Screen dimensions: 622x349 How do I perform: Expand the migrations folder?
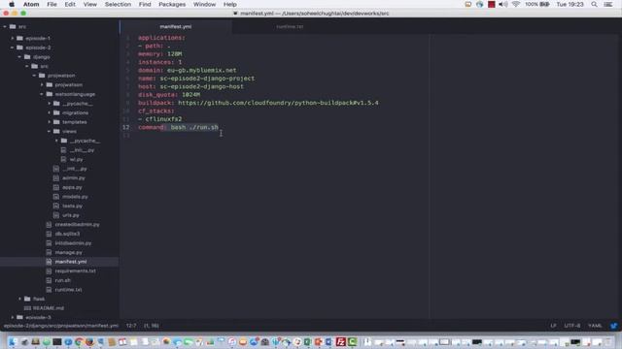50,112
